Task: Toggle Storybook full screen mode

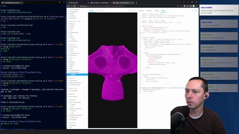Action: click(x=130, y=11)
